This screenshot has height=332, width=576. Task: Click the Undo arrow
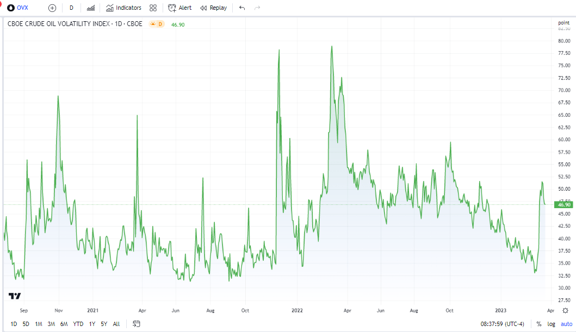(x=241, y=8)
